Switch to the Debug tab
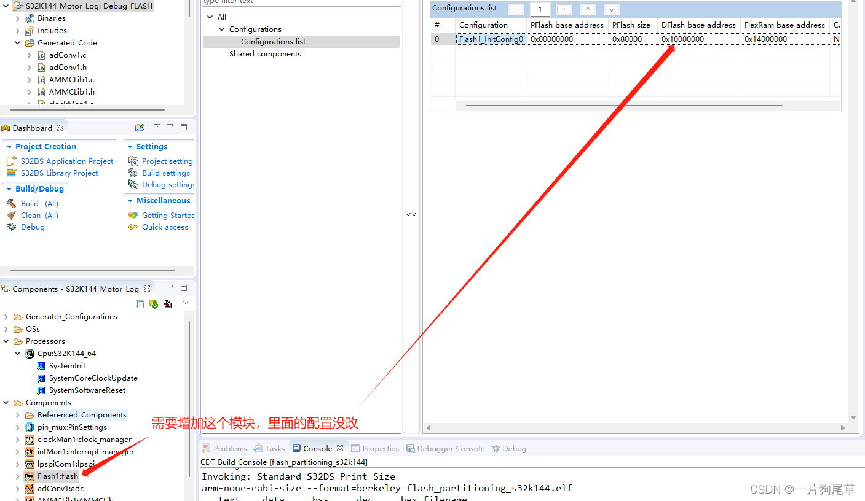This screenshot has width=865, height=501. [509, 448]
